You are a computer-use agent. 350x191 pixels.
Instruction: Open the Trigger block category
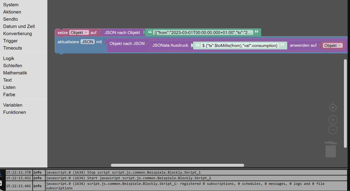tap(10, 41)
